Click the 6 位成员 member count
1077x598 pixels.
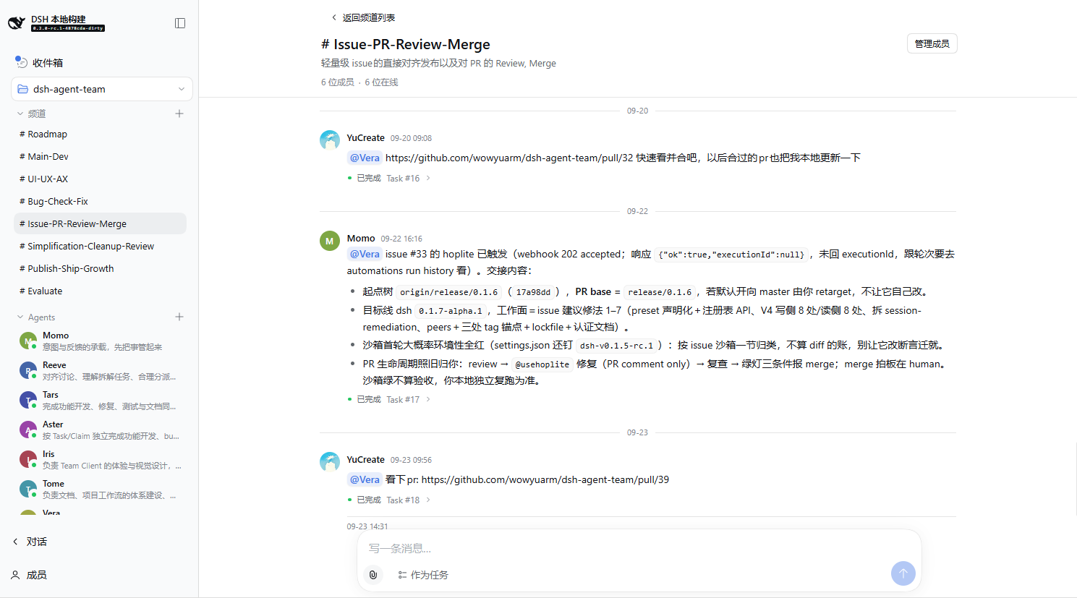click(x=338, y=82)
